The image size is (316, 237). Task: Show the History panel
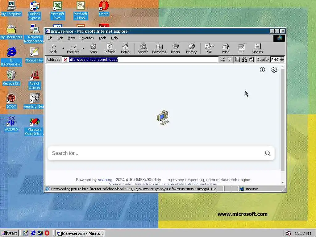[x=191, y=48]
